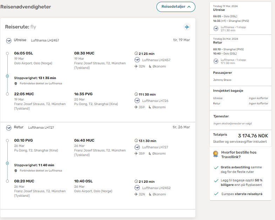Screen dimensions: 275x220
Task: Click the Totalpris 3 174,76 NOK amount
Action: coord(253,136)
